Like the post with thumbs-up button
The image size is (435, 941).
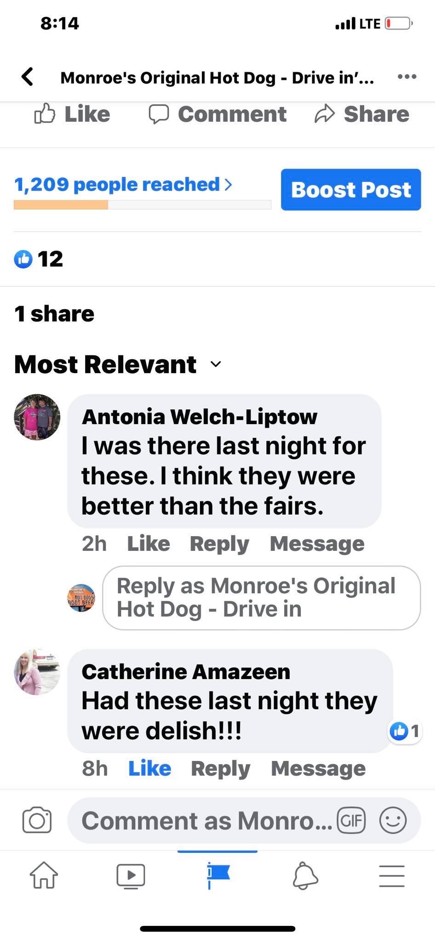(73, 114)
